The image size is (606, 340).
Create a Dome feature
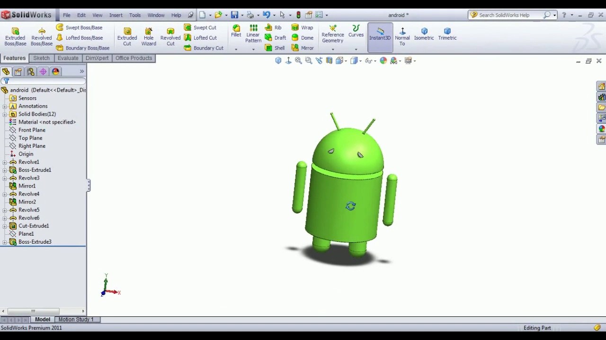click(x=303, y=38)
